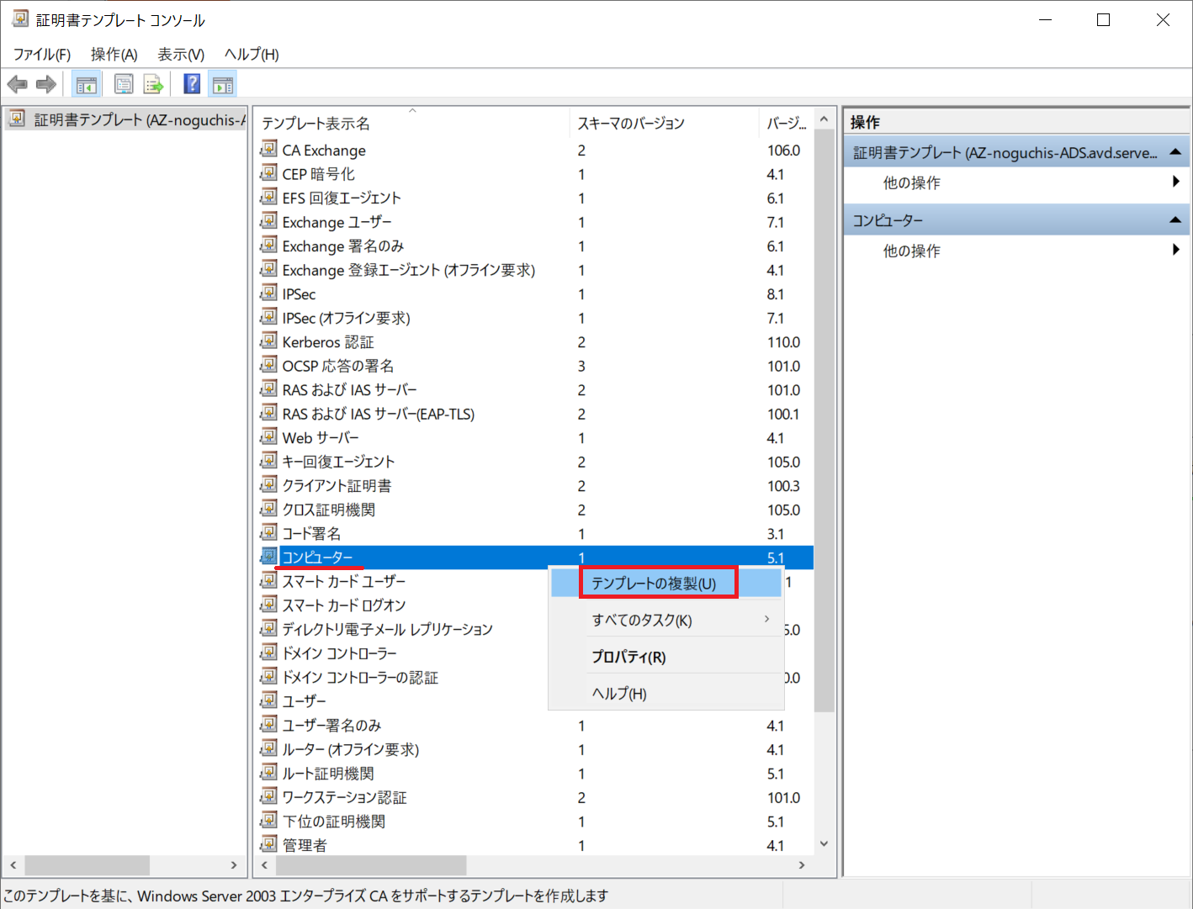Screen dimensions: 1193x909
Task: Click the tree pane horizontal scrollbar left arrow
Action: coord(13,864)
